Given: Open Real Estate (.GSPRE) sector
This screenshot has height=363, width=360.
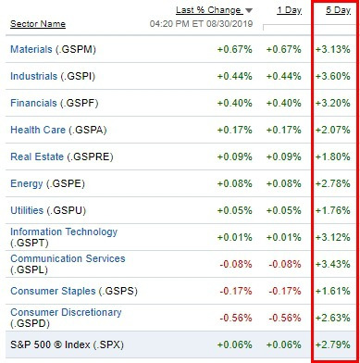Looking at the screenshot, I should point(62,156).
